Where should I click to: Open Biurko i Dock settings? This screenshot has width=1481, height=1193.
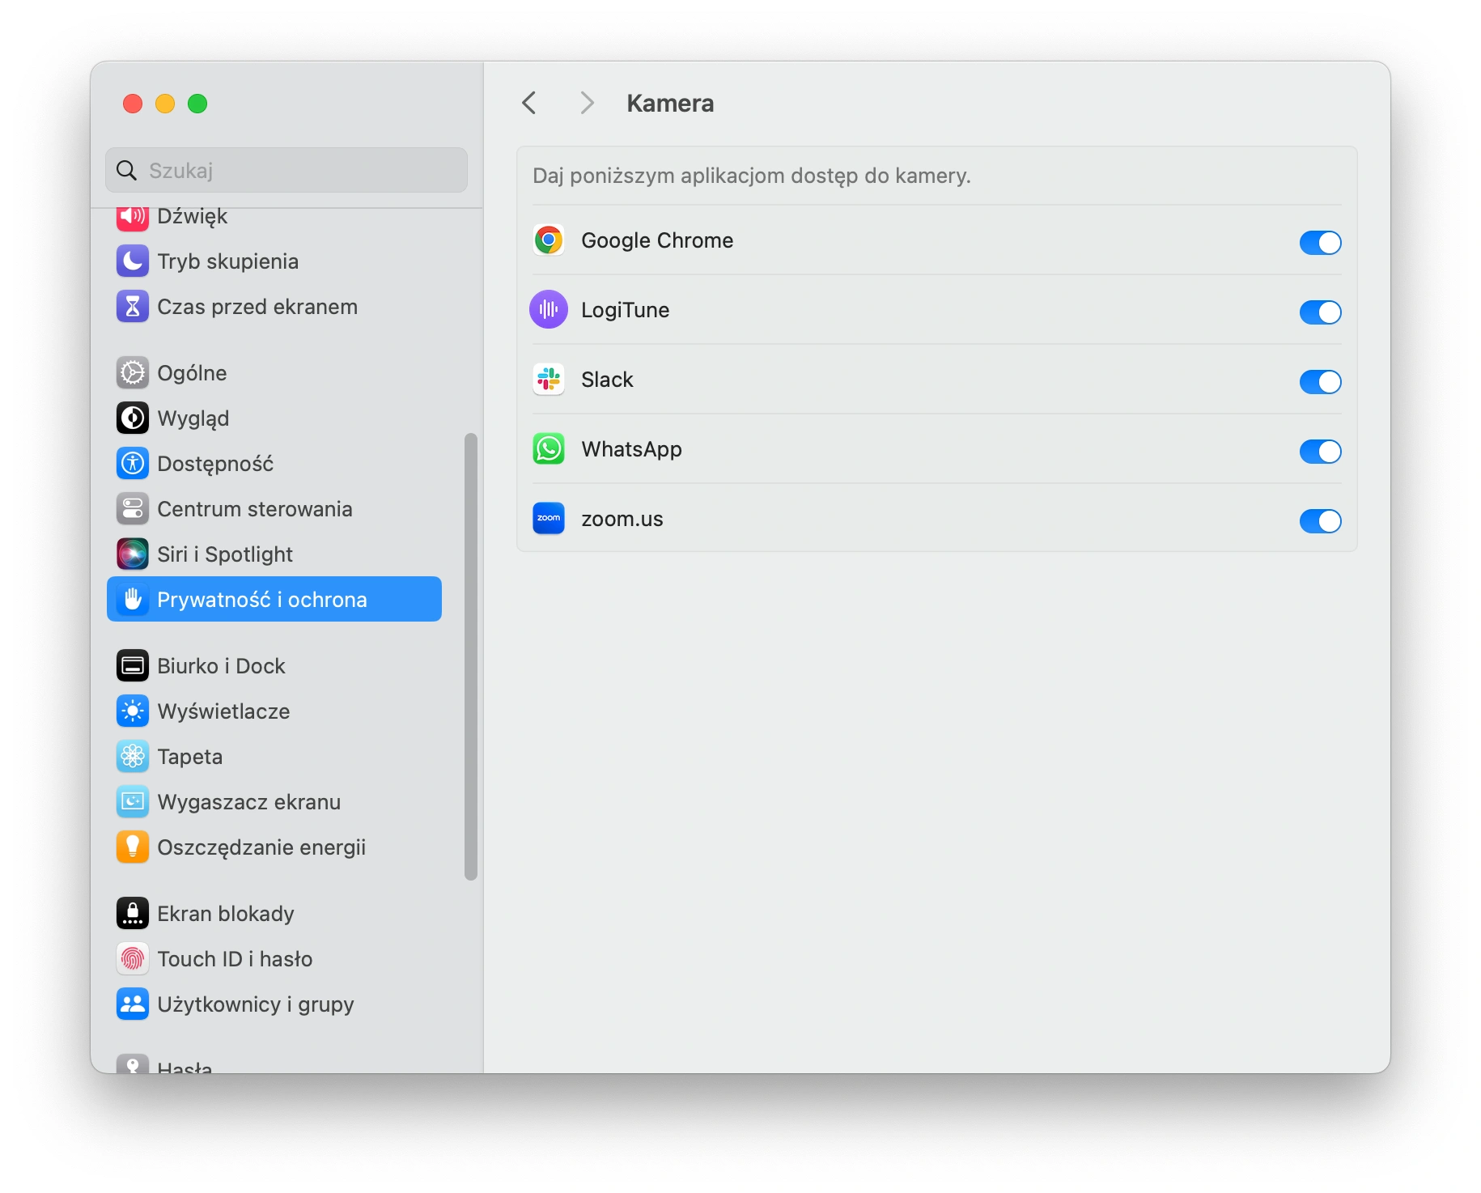[274, 666]
